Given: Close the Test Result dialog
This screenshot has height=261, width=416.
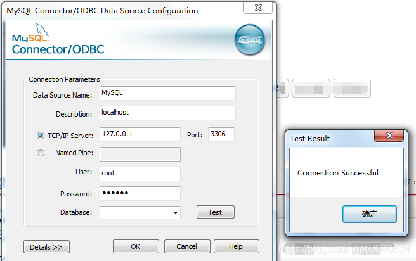Looking at the screenshot, I should 389,136.
